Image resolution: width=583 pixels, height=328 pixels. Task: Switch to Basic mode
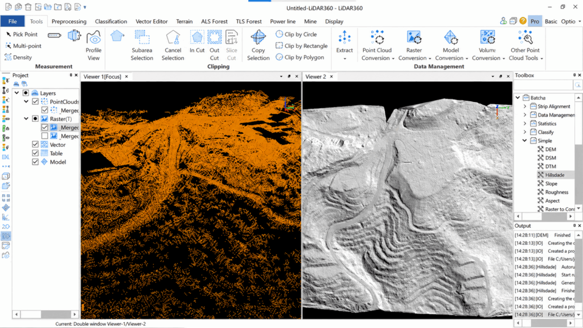(551, 21)
